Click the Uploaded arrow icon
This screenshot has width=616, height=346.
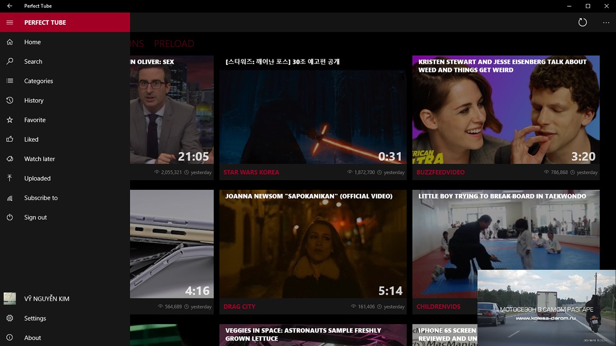coord(10,178)
